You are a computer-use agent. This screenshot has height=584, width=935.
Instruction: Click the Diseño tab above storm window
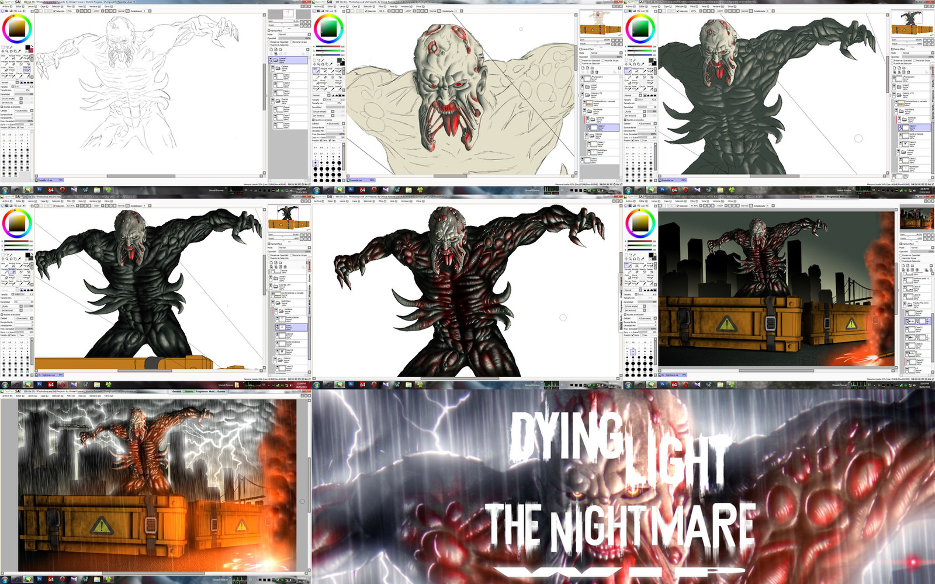click(x=189, y=391)
